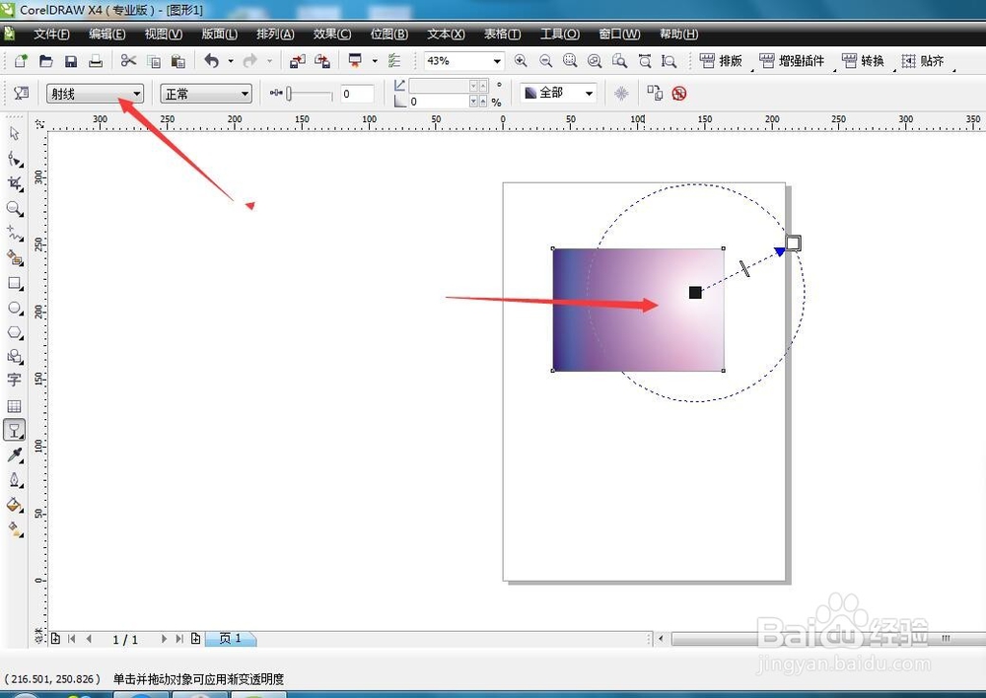Paste from clipboard

[x=177, y=61]
